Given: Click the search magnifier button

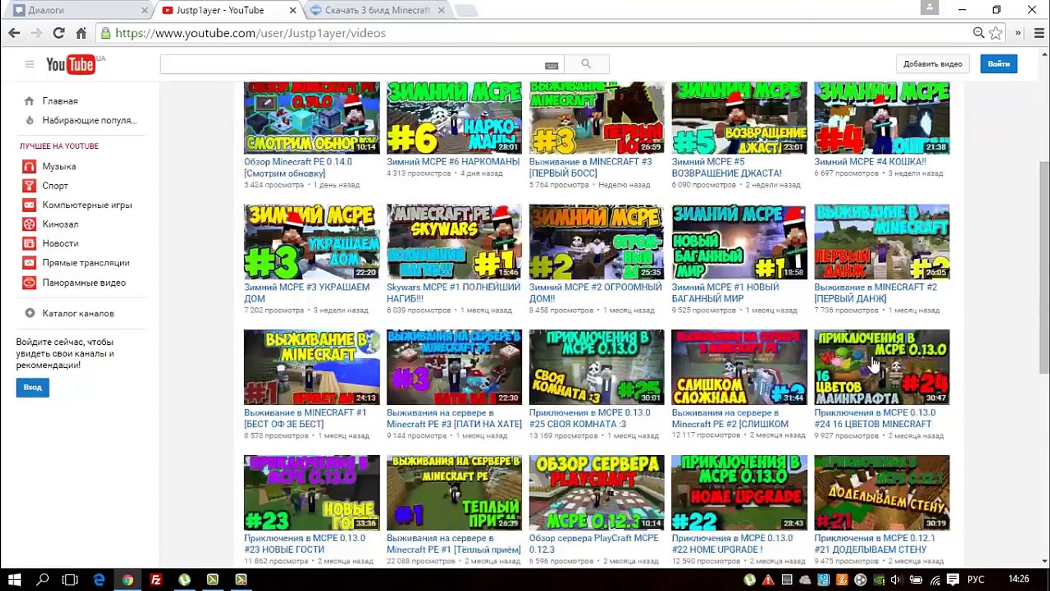Looking at the screenshot, I should [586, 64].
